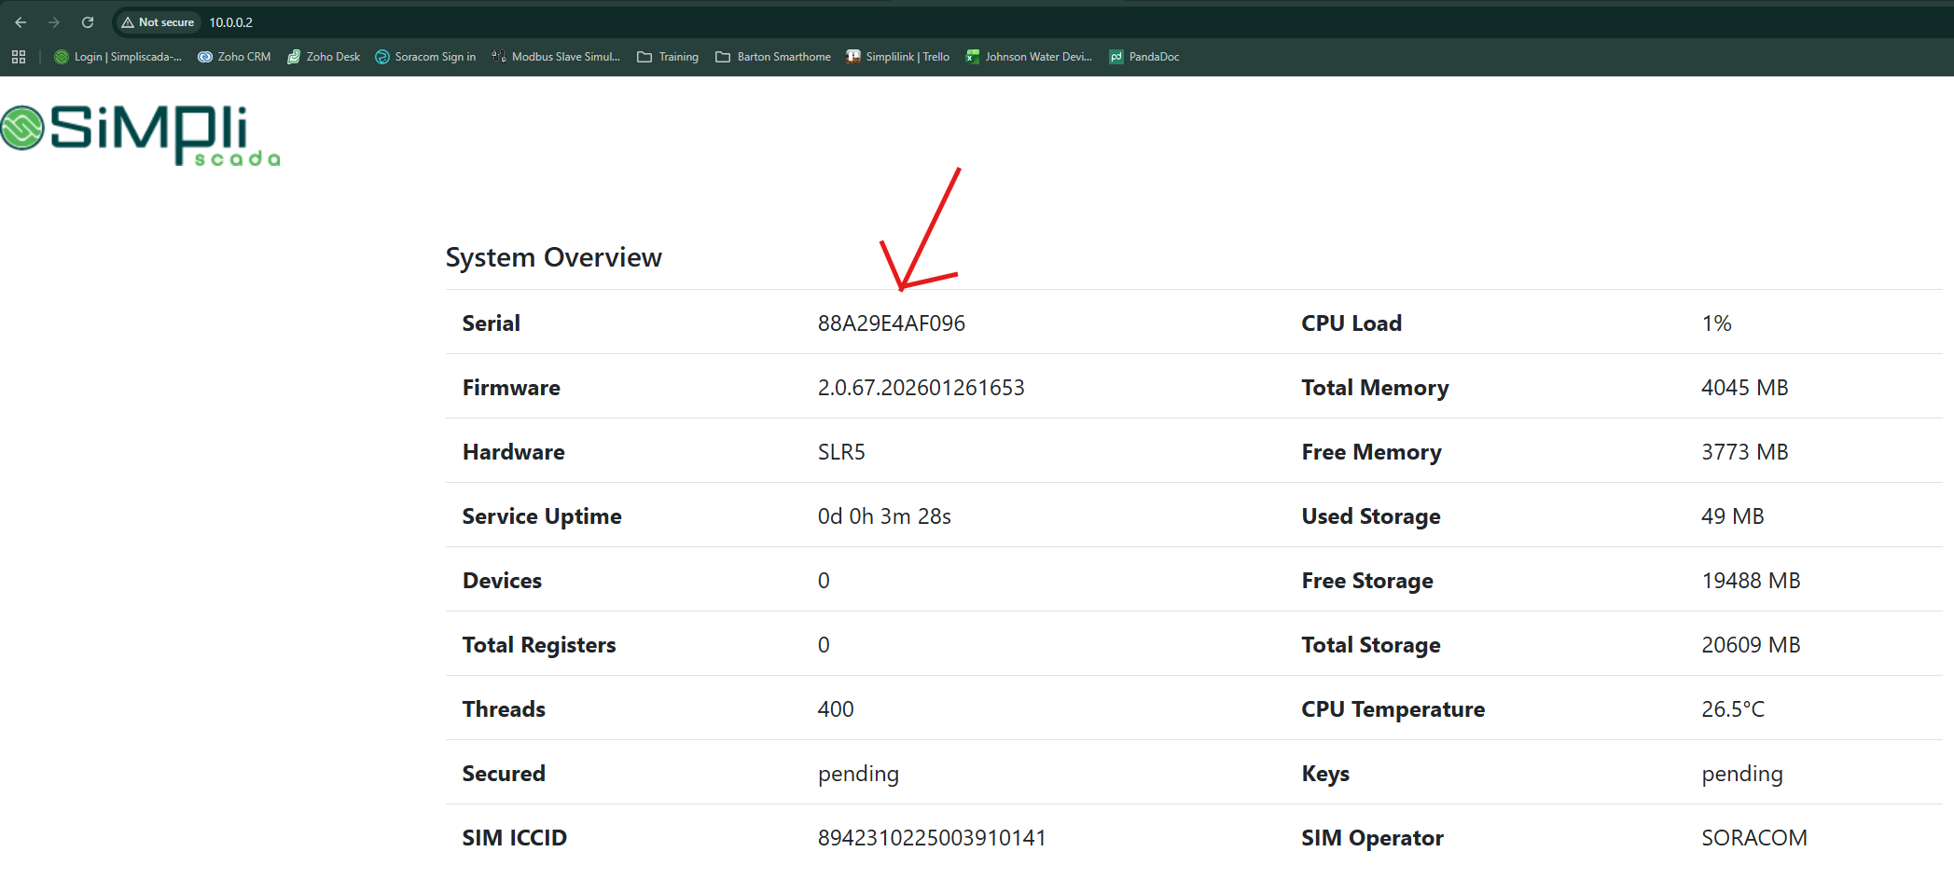Image resolution: width=1954 pixels, height=893 pixels.
Task: Open the apps grid in bookmarks bar
Action: 19,57
